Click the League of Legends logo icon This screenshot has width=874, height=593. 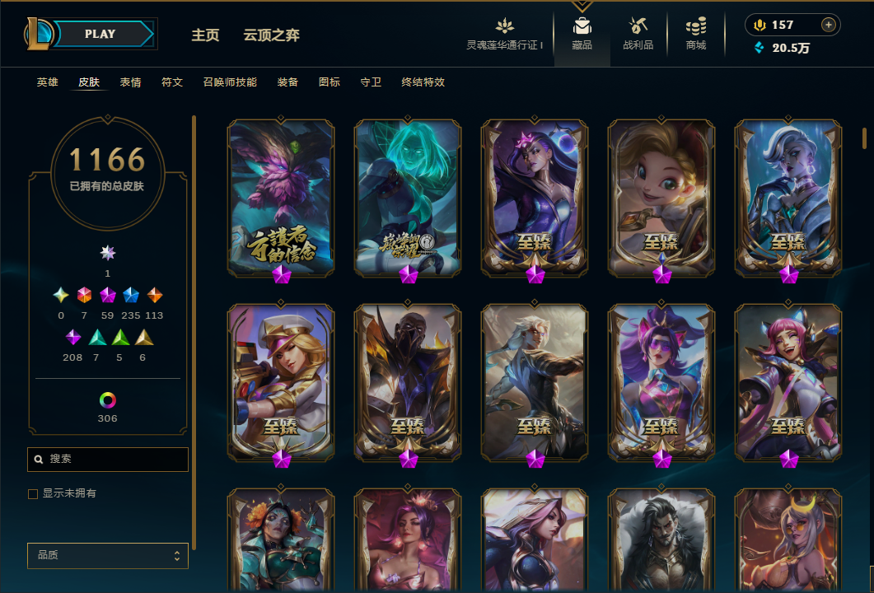click(39, 34)
